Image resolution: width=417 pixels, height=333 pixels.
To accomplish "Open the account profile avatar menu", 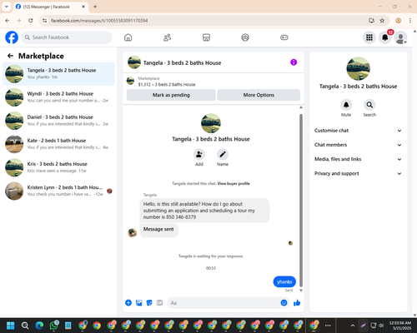I will 401,37.
